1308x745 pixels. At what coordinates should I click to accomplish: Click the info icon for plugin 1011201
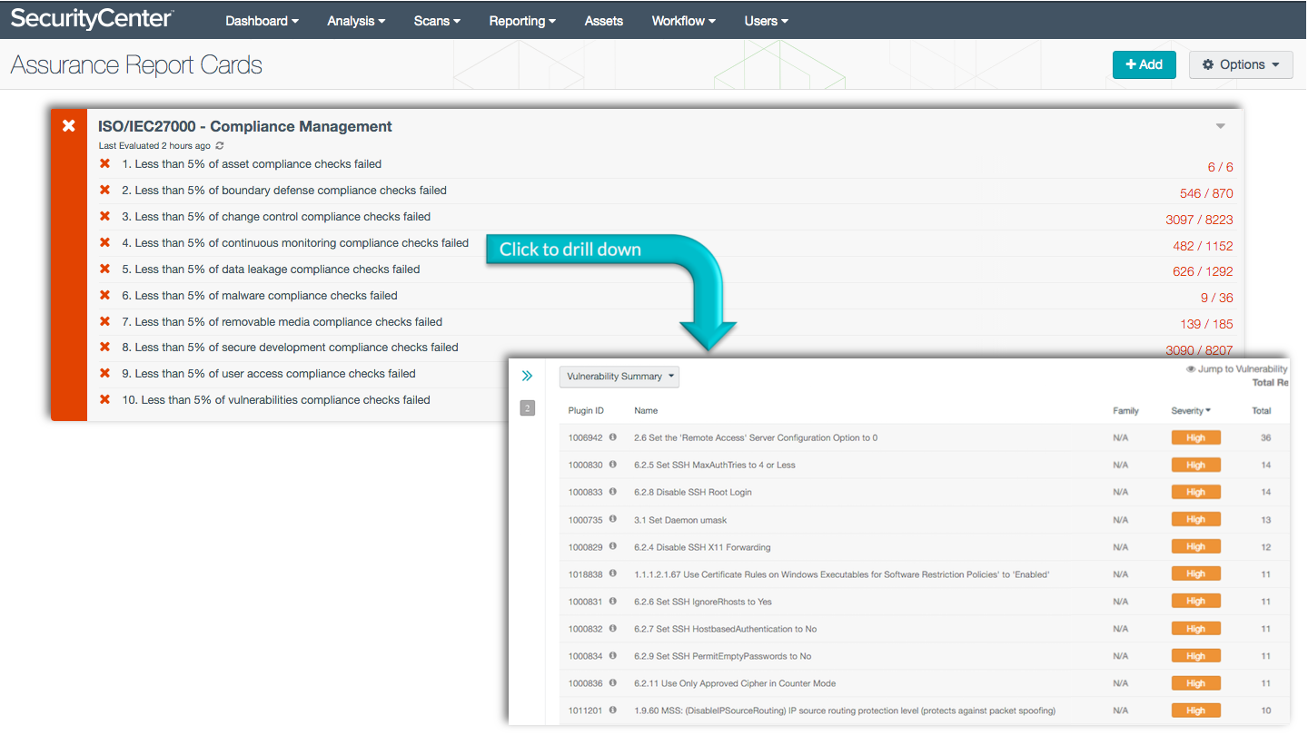click(x=612, y=711)
